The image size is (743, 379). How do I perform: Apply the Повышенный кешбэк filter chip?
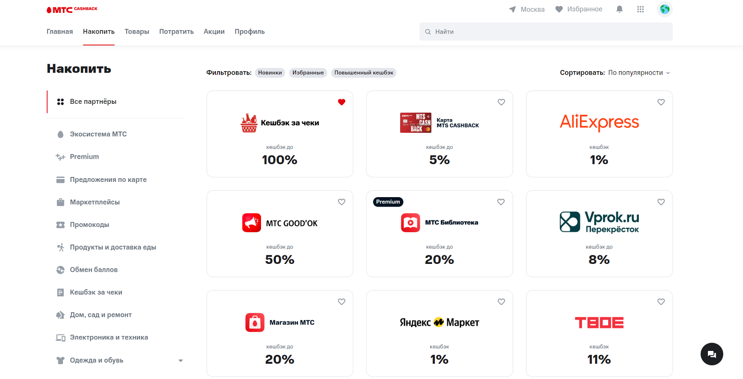point(364,73)
